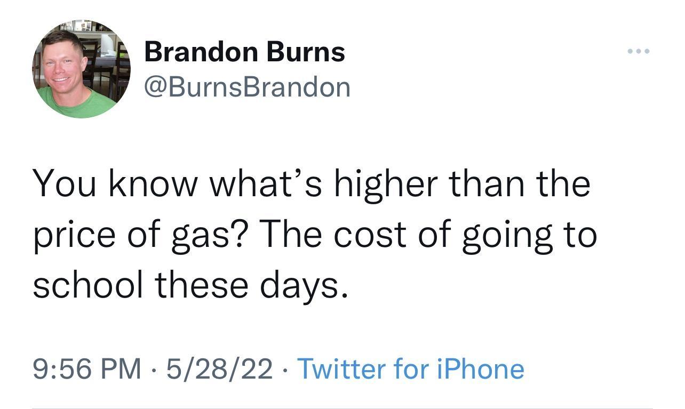This screenshot has height=409, width=685.
Task: Click the first line of the tweet
Action: coord(312,182)
